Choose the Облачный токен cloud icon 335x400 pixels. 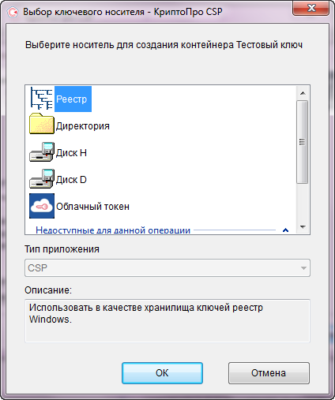tap(42, 206)
